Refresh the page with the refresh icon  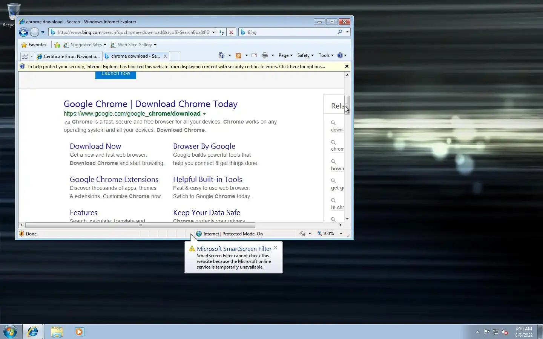tap(222, 32)
